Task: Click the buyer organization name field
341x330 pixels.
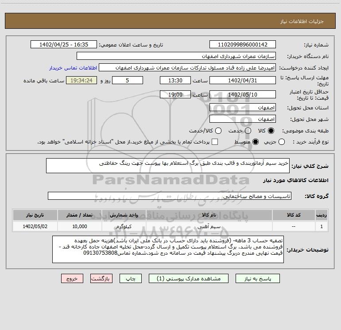Action: (176, 56)
